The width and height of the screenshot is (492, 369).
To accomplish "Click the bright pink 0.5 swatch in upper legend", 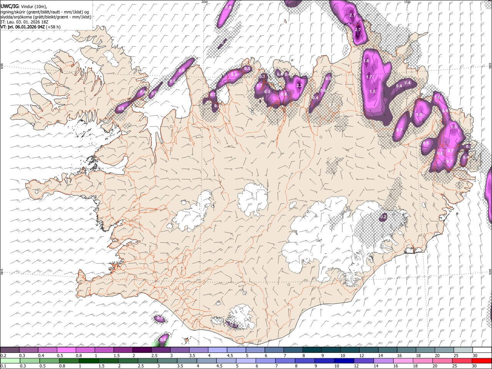I will coord(66,350).
